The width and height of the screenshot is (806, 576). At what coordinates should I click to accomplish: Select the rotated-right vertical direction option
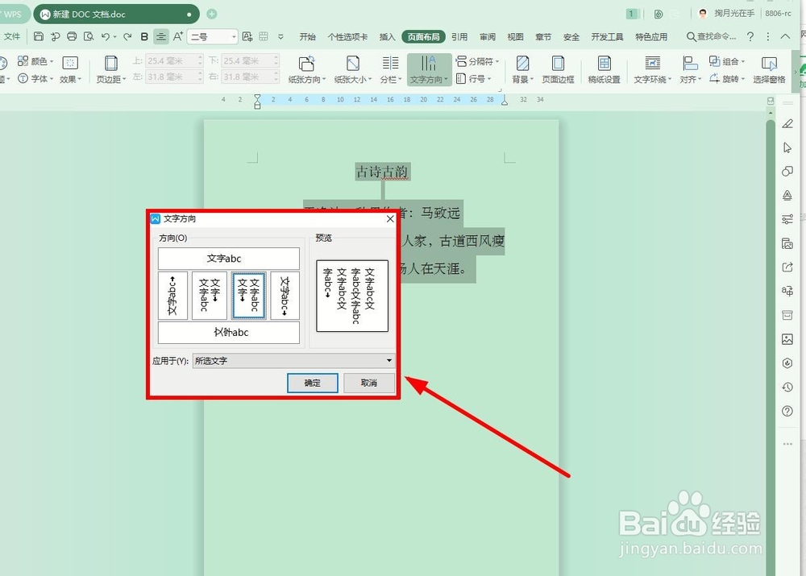coord(285,296)
